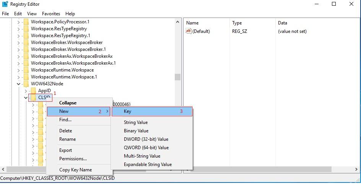Click the folder icon of WorkspaceRuntime.Workspace.1
The width and height of the screenshot is (361, 184).
pos(26,77)
